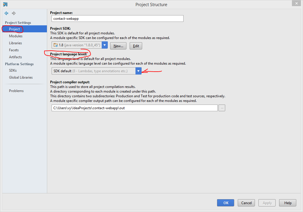The width and height of the screenshot is (303, 212).
Task: Open SDKs under Platform Settings
Action: [x=13, y=70]
